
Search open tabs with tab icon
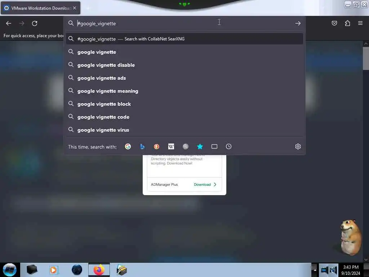pos(214,146)
